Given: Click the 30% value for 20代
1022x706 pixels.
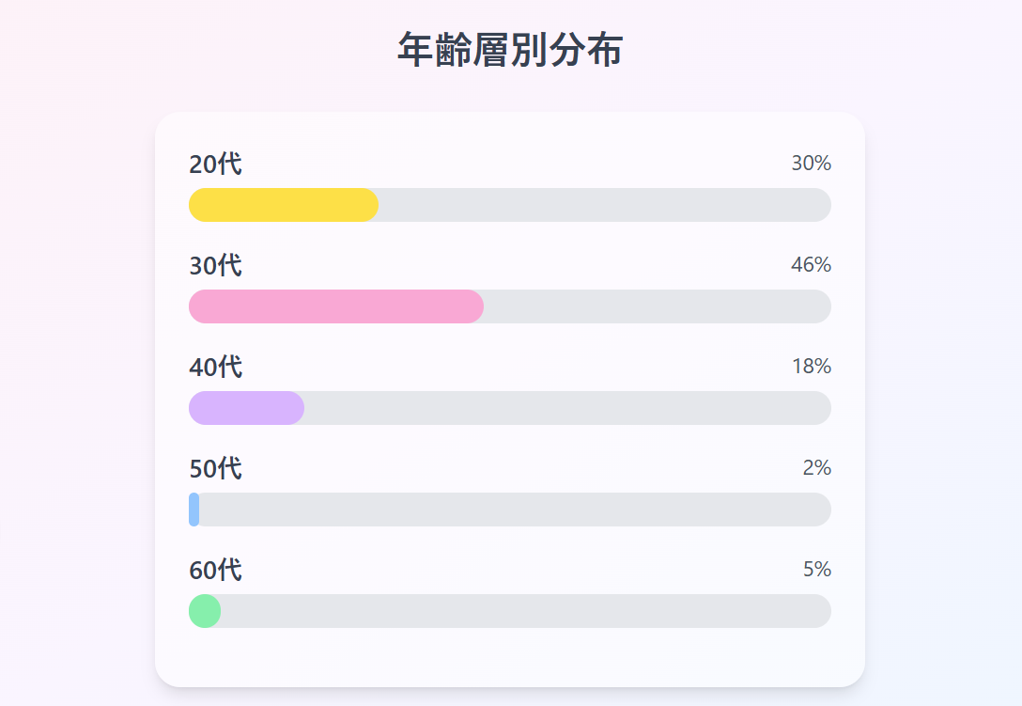Looking at the screenshot, I should point(811,164).
